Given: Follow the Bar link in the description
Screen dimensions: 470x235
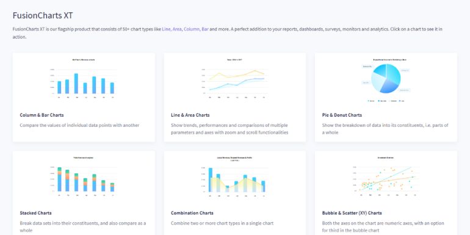Looking at the screenshot, I should pyautogui.click(x=205, y=29).
